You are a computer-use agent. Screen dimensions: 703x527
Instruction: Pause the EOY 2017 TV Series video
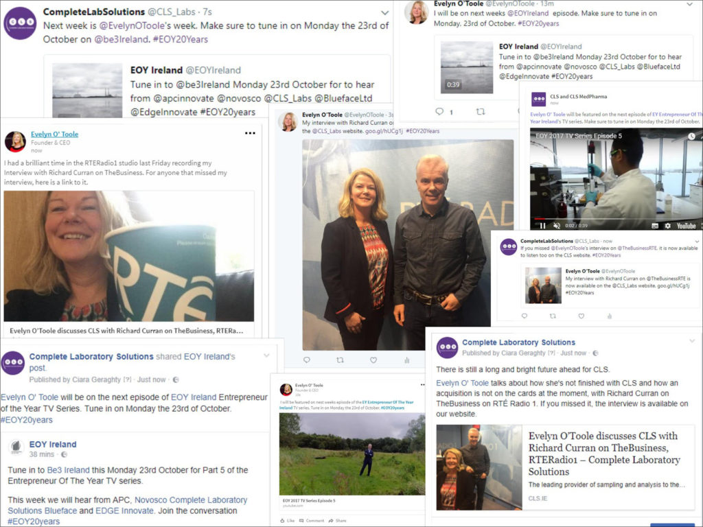pos(542,225)
